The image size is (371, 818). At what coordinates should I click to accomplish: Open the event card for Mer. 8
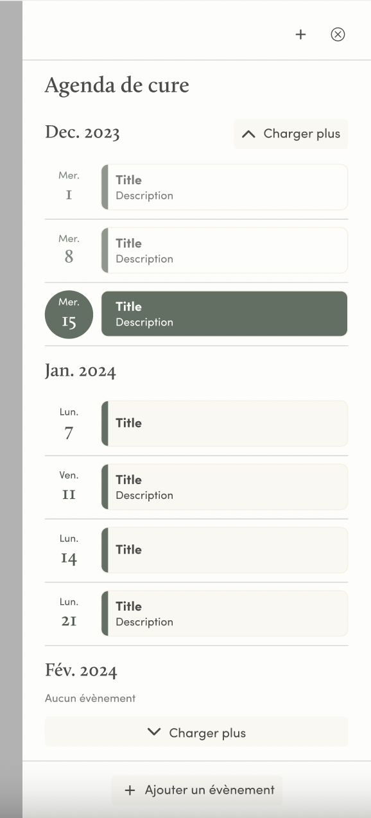point(225,250)
